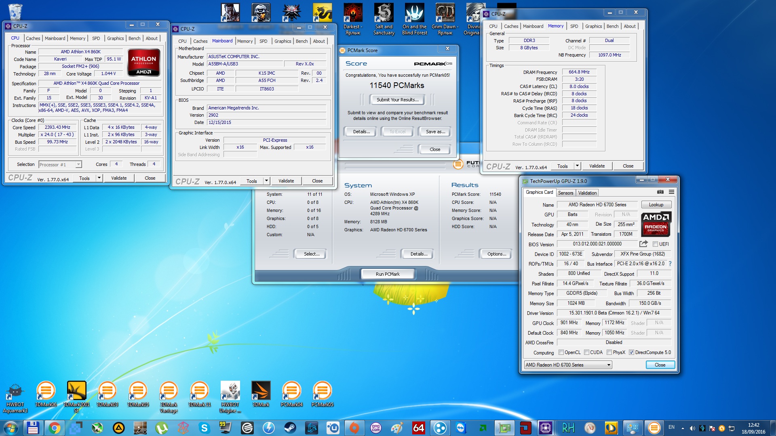This screenshot has height=436, width=776.
Task: Click Run PCMark button
Action: click(x=388, y=274)
